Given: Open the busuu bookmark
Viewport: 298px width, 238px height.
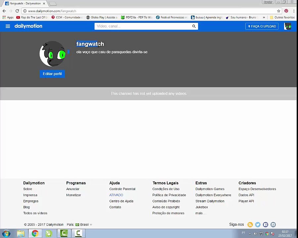Looking at the screenshot, I should coord(207,17).
